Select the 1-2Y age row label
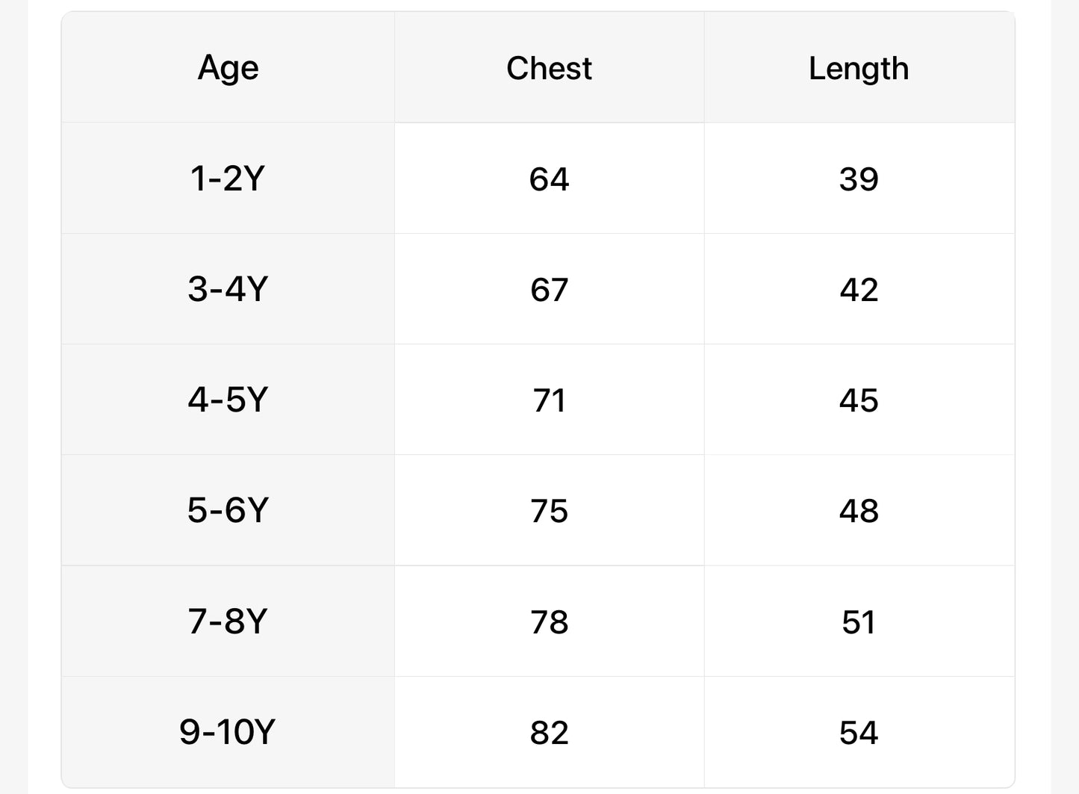Screen dimensions: 1079x794 pos(228,179)
